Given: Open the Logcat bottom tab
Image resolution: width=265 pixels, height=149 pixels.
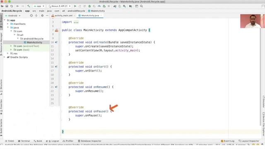Looking at the screenshot, I should tap(53, 141).
